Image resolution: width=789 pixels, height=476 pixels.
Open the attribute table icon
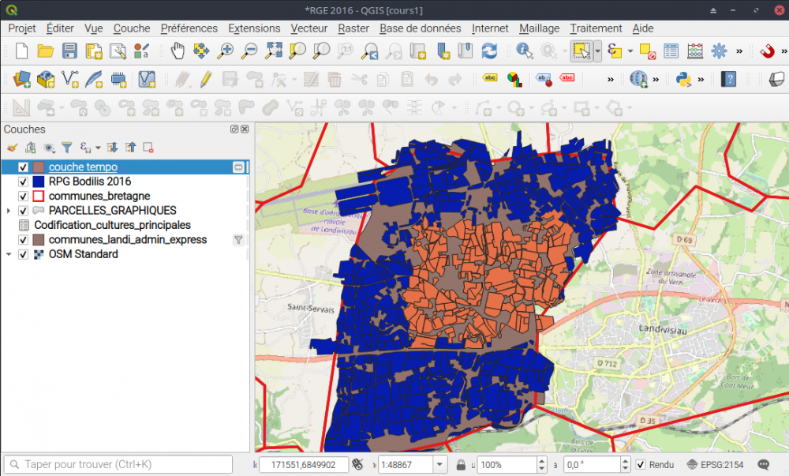coord(671,51)
